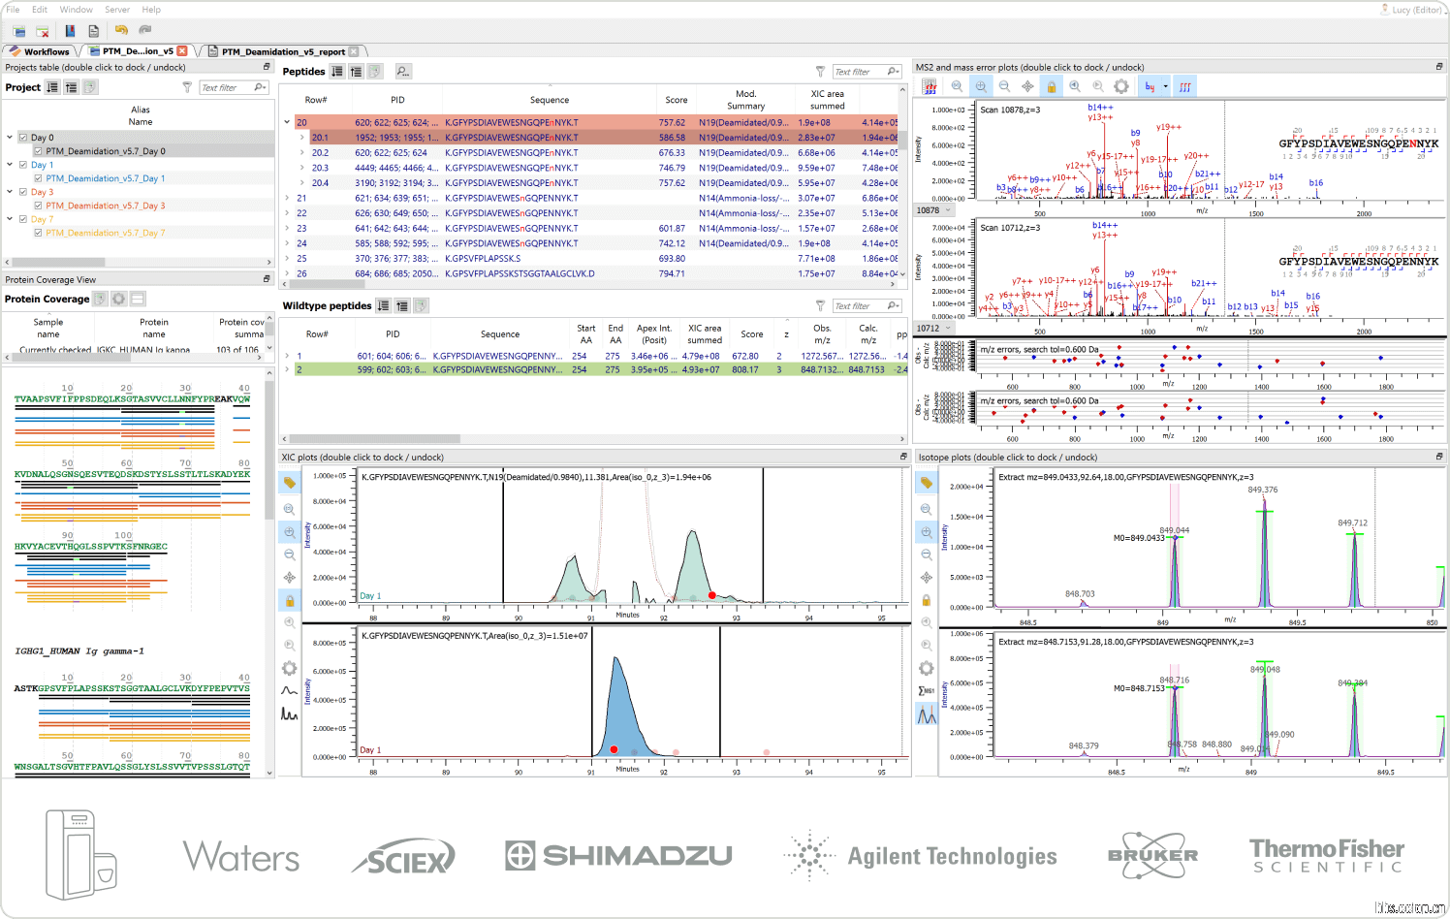Screen dimensions: 1450x919
Task: Toggle the b/y ion annotation button
Action: (x=1150, y=86)
